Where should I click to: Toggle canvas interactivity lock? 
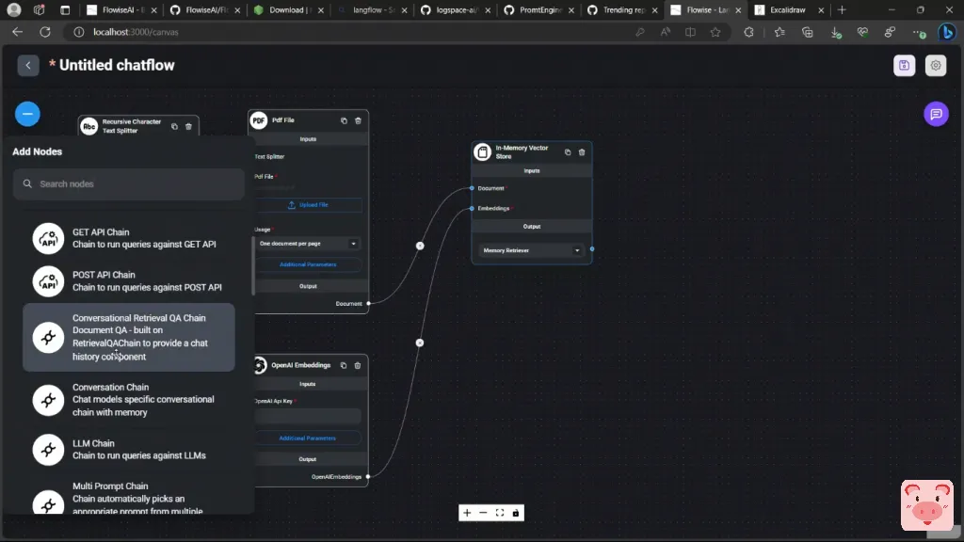pos(516,513)
